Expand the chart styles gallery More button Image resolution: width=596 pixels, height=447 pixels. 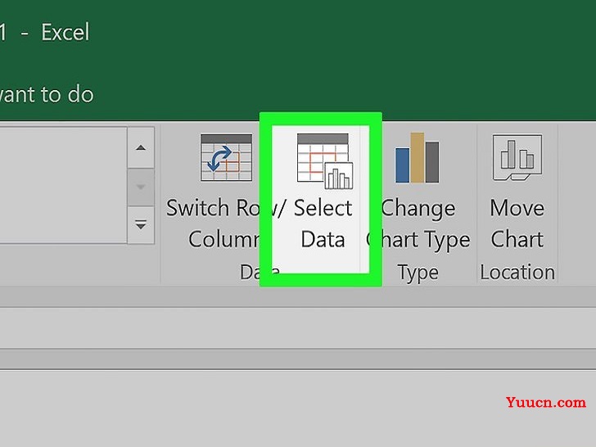coord(141,225)
